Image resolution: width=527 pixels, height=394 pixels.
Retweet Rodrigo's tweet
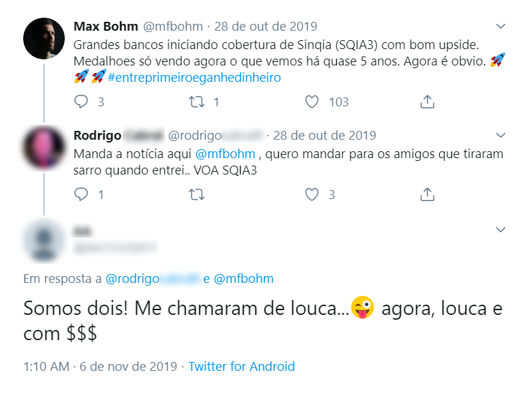(x=196, y=195)
